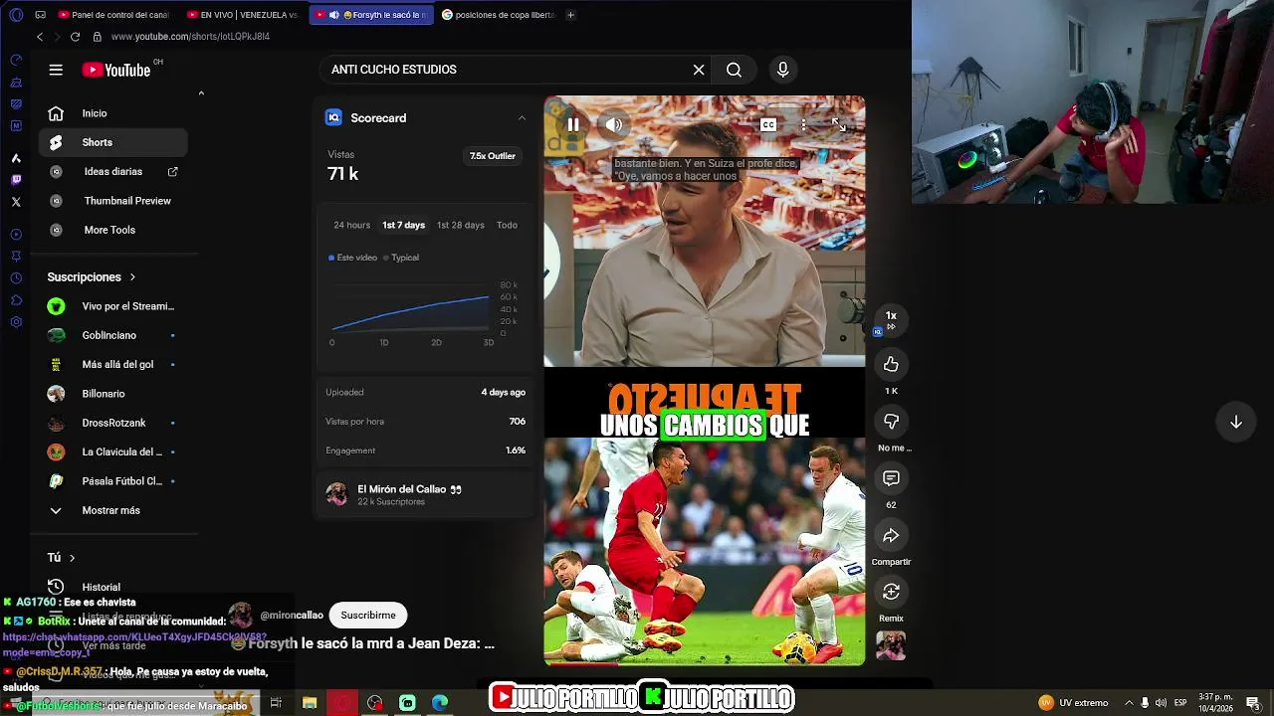This screenshot has width=1274, height=716.
Task: Go back in browser history
Action: 40,37
